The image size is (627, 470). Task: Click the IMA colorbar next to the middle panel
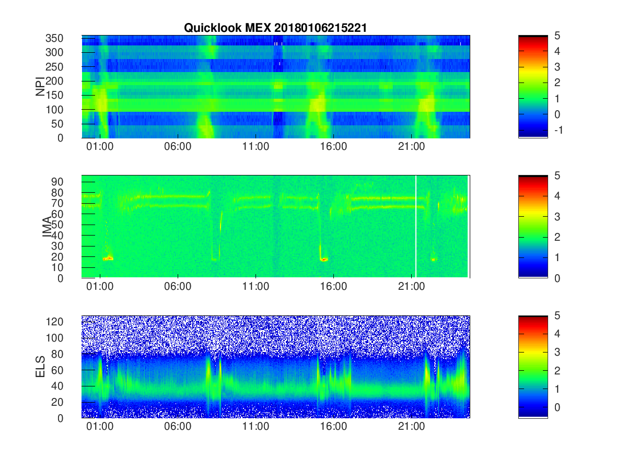pyautogui.click(x=533, y=227)
